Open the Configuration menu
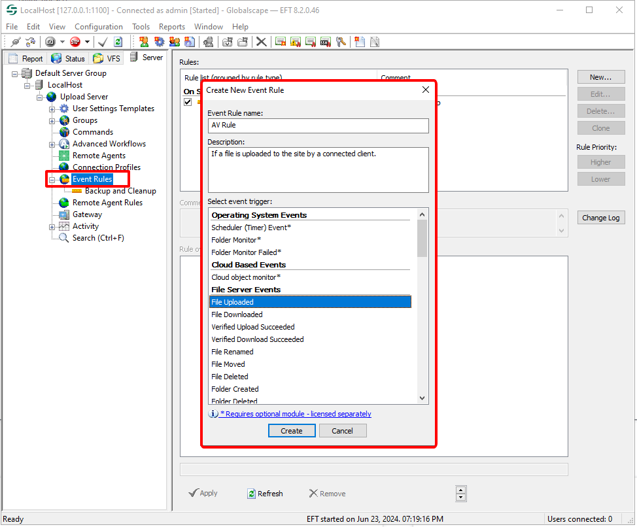 coord(99,27)
